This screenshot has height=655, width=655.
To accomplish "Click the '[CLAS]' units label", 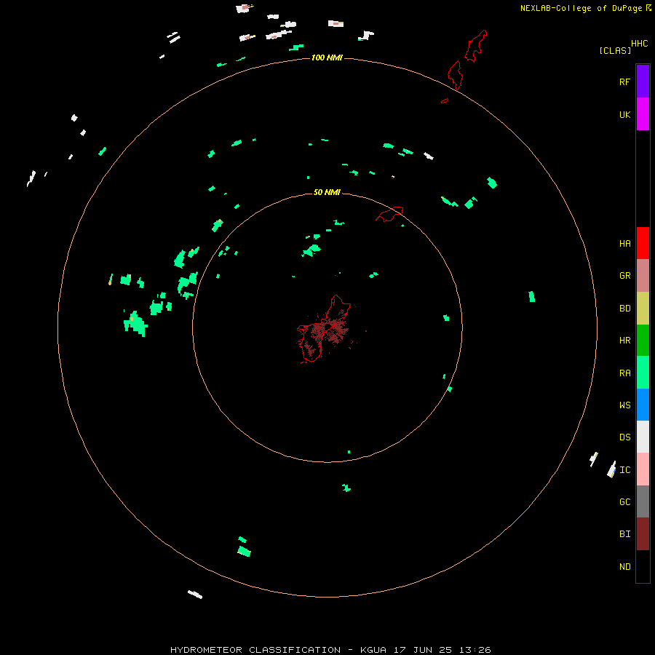I will pos(615,50).
